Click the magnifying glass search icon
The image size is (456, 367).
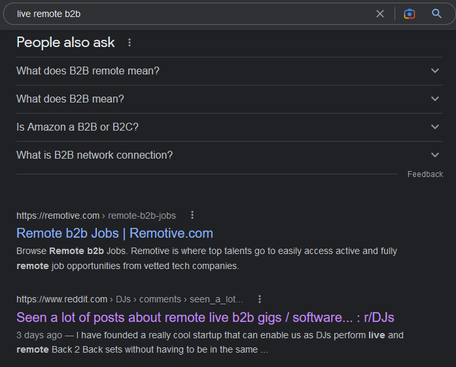[436, 13]
